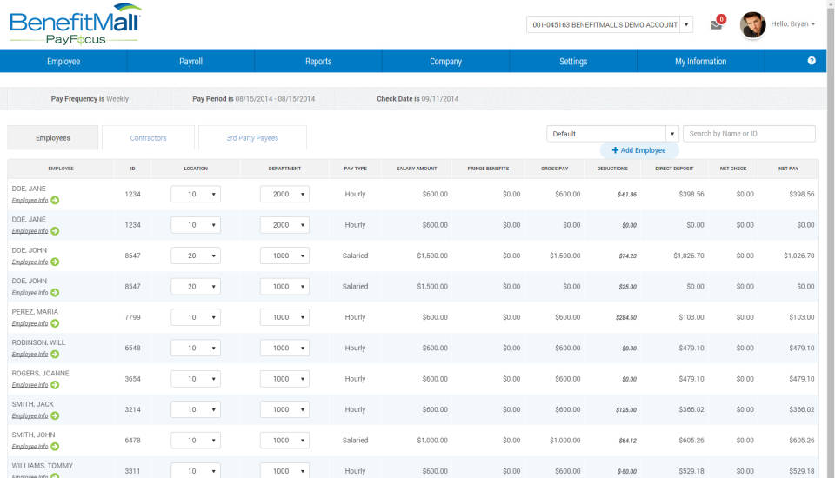
Task: Switch to the 3rd Party Payees tab
Action: point(252,138)
